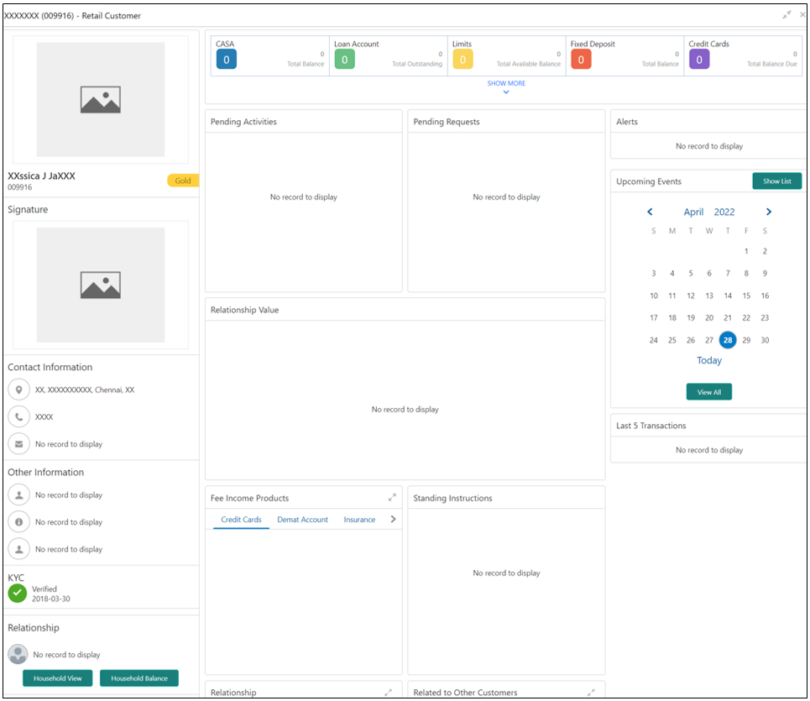Image resolution: width=810 pixels, height=701 pixels.
Task: Switch to the Demat Account tab
Action: tap(303, 520)
